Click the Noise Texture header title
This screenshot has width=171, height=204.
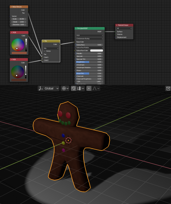click(17, 7)
